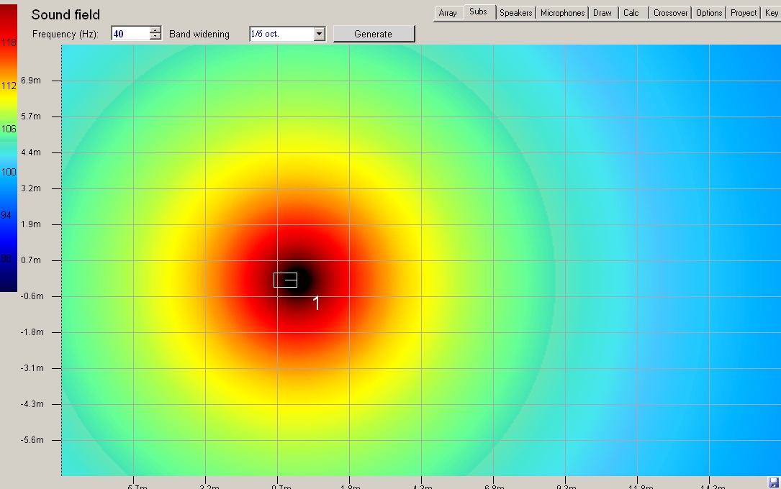
Task: Switch to the Array tab
Action: pos(448,13)
